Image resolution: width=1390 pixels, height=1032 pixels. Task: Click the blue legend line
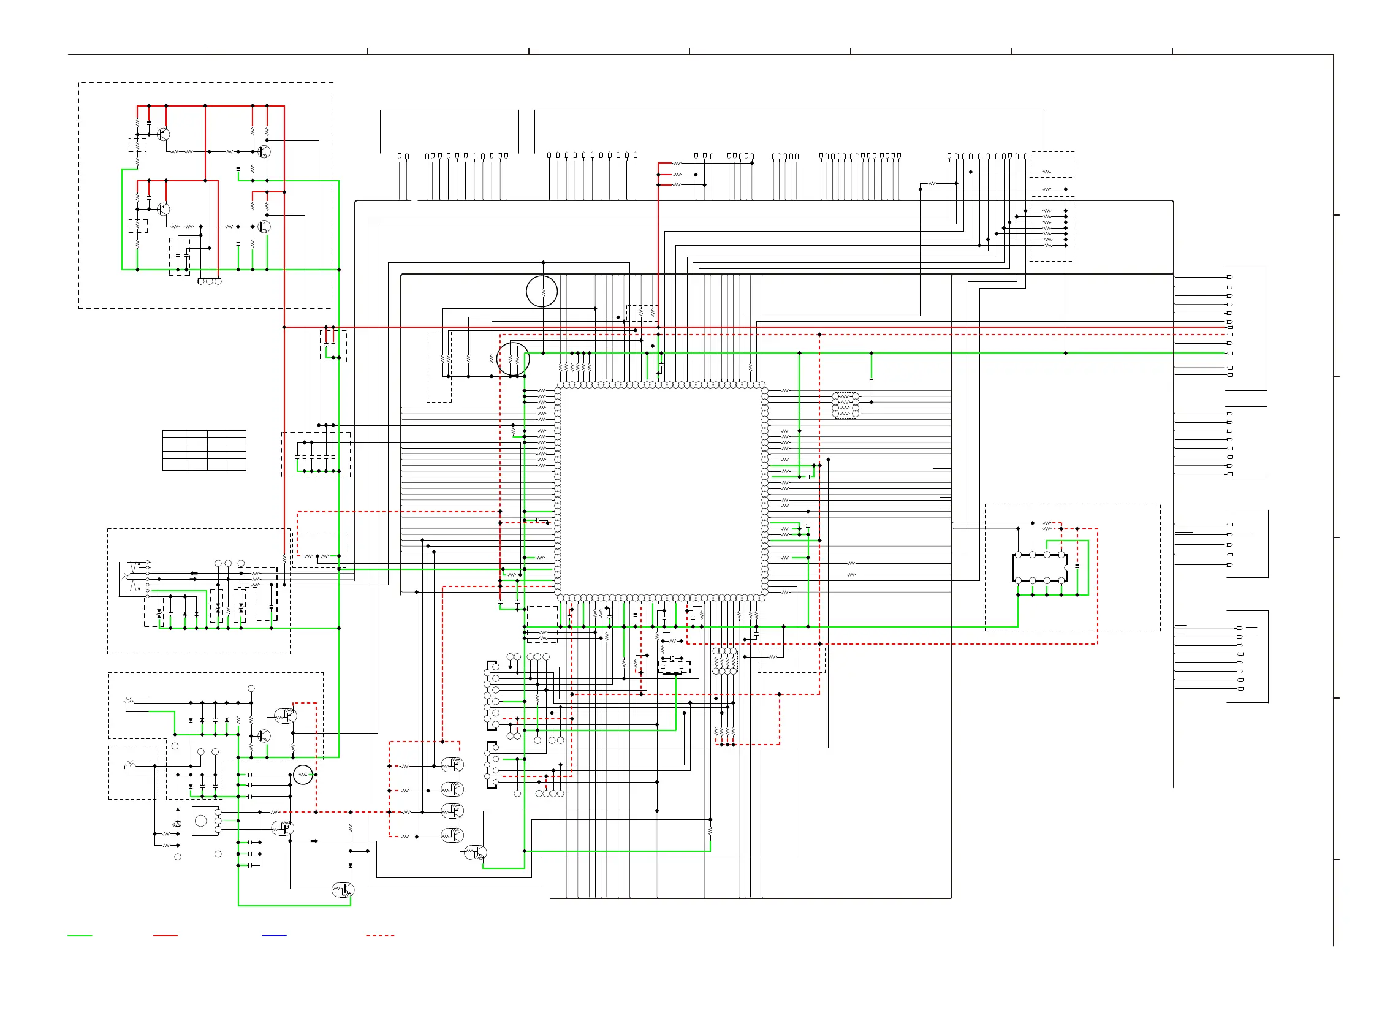point(274,936)
